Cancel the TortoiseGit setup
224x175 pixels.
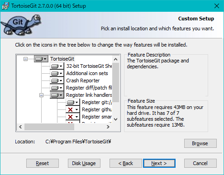point(200,163)
